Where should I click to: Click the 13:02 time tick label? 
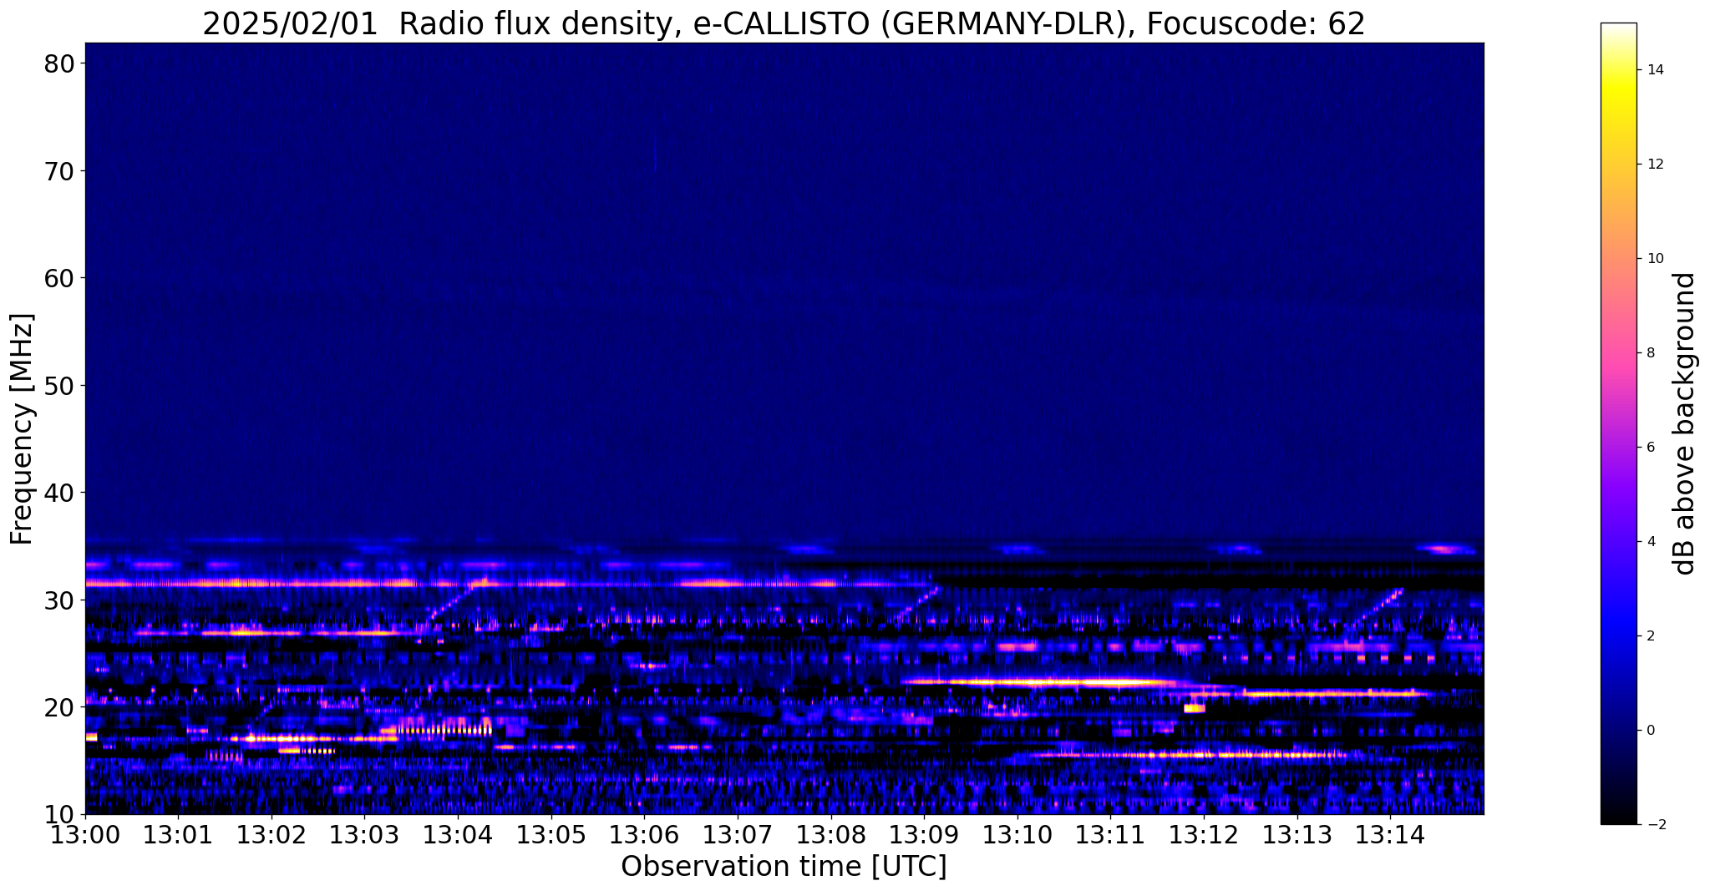tap(271, 833)
